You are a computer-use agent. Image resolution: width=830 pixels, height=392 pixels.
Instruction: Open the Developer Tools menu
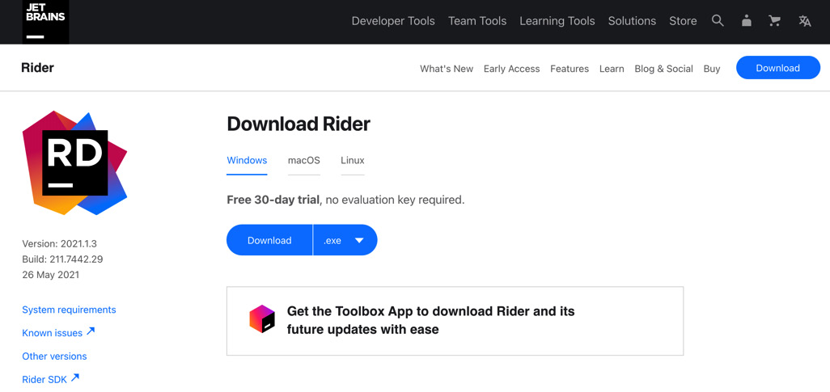(x=393, y=21)
